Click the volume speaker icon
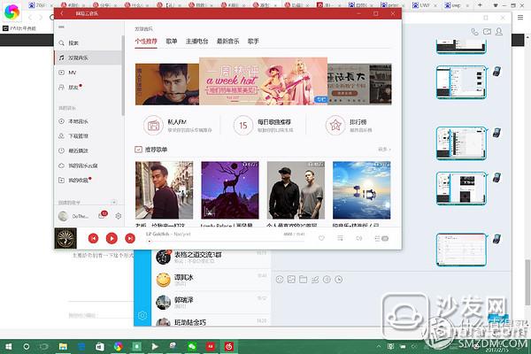The width and height of the screenshot is (531, 354). [x=359, y=238]
